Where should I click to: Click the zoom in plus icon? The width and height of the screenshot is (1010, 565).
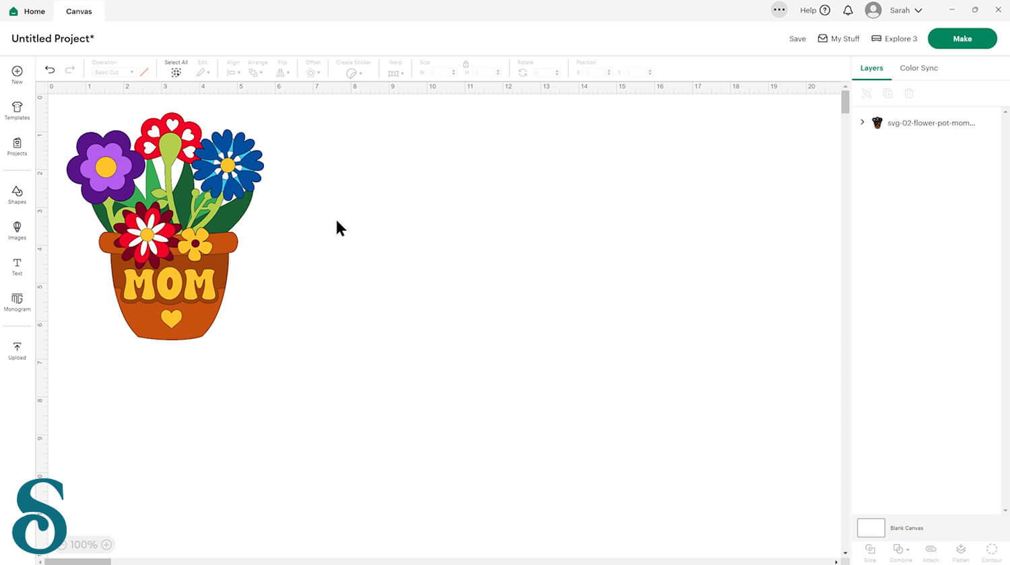(106, 545)
